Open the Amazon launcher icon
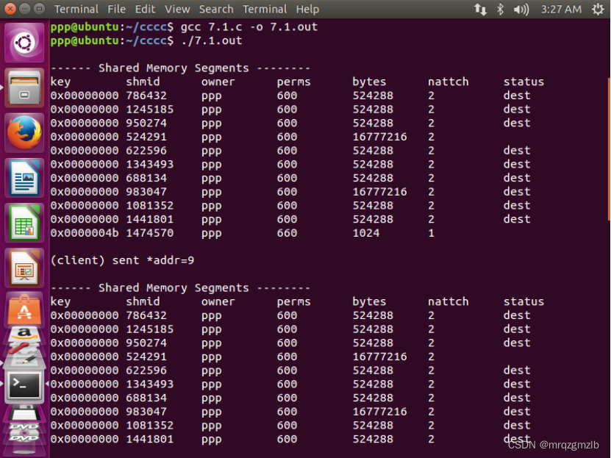 click(x=24, y=334)
